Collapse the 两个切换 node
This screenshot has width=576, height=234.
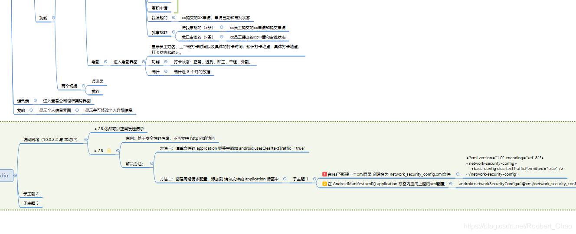pyautogui.click(x=83, y=86)
